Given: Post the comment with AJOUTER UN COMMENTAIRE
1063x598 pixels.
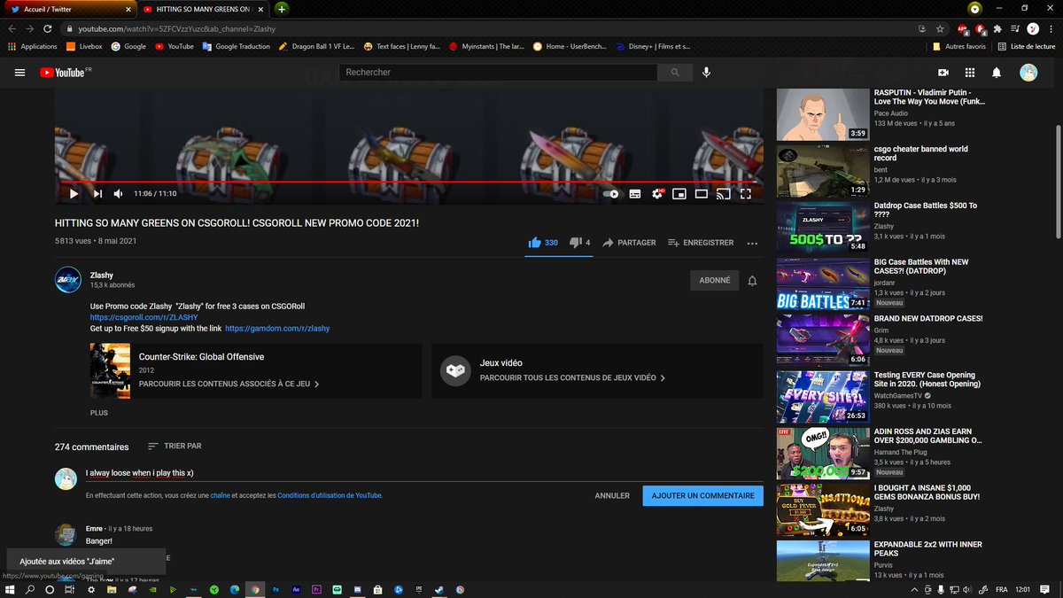Looking at the screenshot, I should [702, 495].
